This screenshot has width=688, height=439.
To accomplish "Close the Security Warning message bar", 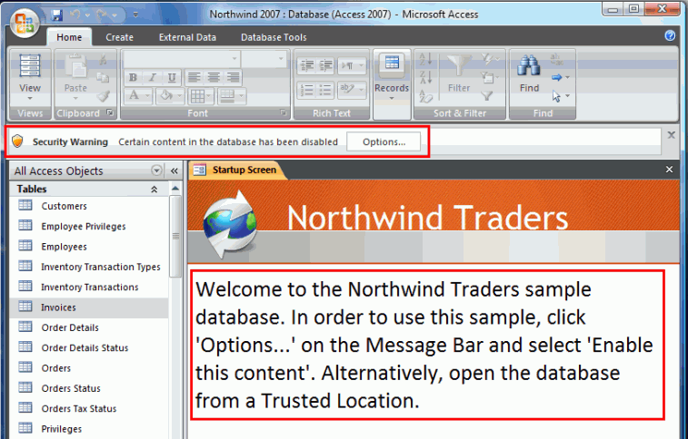I will pos(671,135).
